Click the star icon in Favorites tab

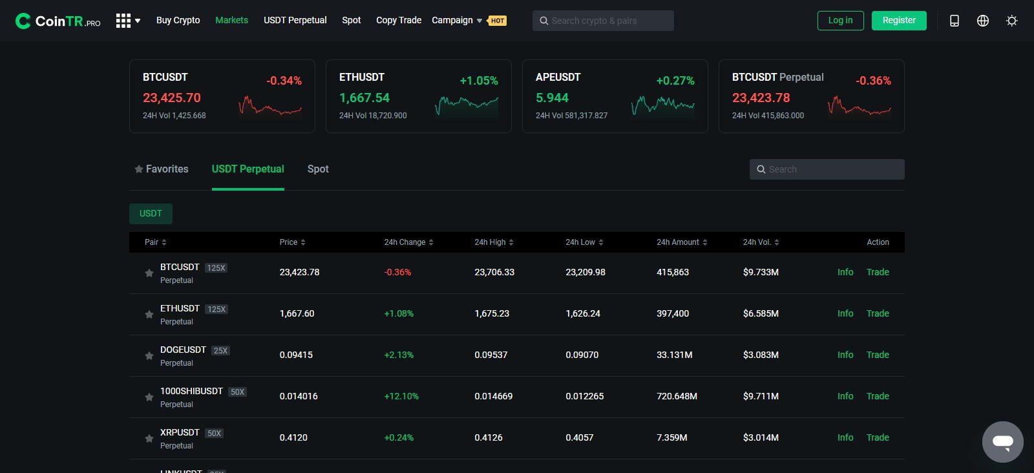pos(138,169)
